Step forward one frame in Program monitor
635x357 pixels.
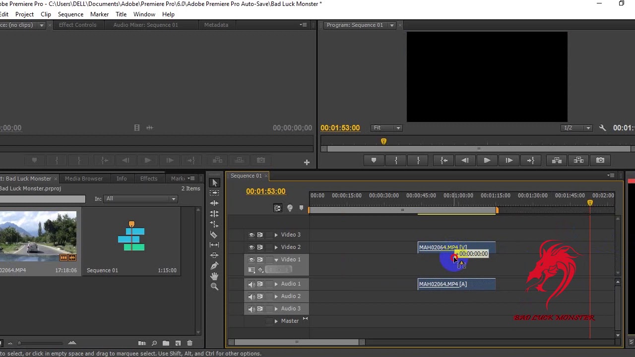click(x=509, y=160)
